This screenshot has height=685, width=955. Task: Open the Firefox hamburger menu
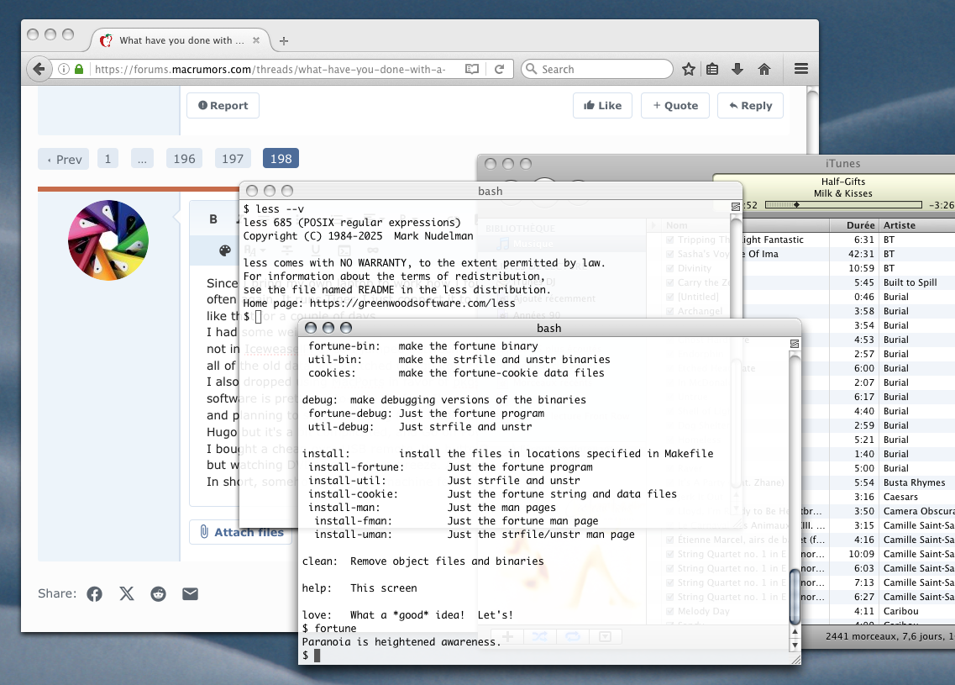tap(801, 69)
